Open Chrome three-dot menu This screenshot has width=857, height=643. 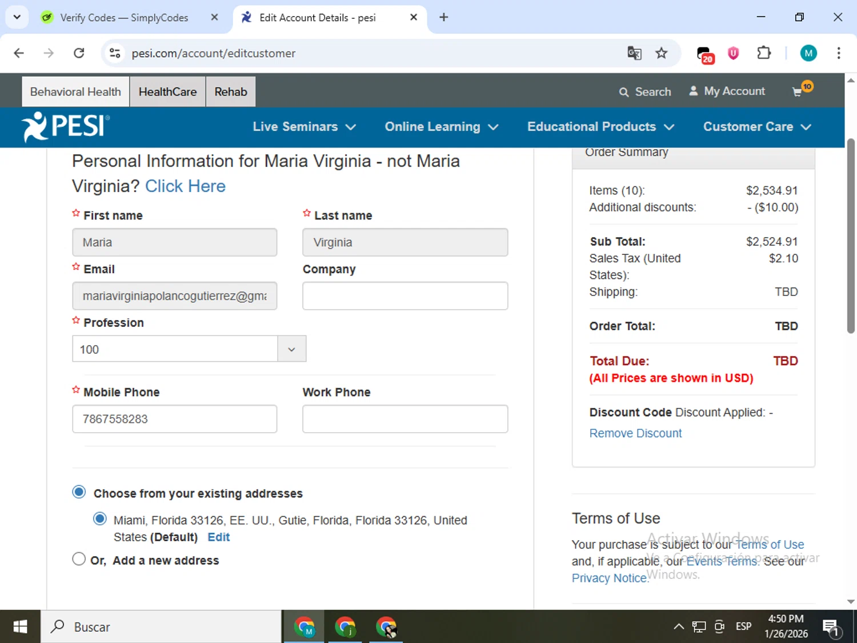pyautogui.click(x=838, y=53)
